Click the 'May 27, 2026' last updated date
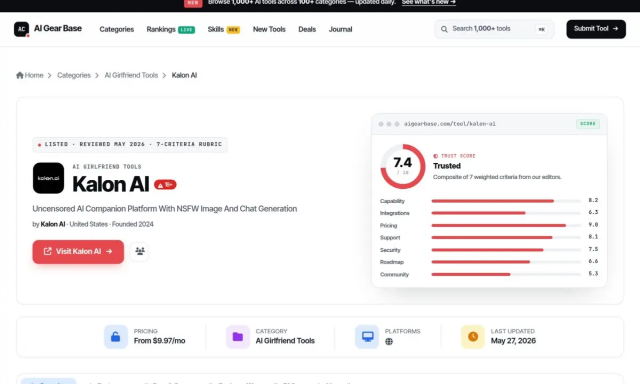This screenshot has width=640, height=384. (513, 341)
